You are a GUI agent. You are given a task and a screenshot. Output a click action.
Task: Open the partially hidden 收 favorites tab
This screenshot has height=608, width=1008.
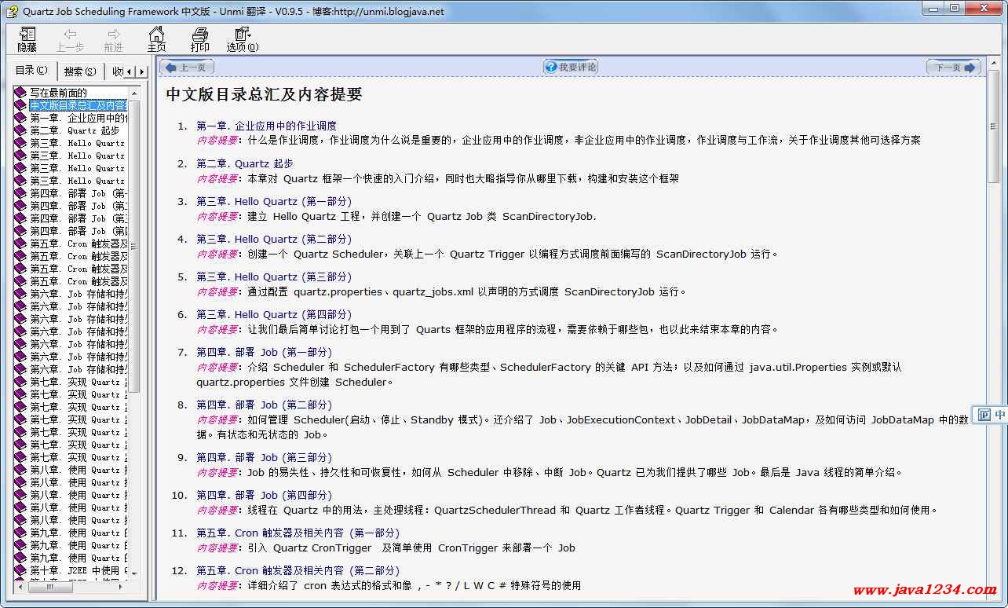(x=116, y=71)
